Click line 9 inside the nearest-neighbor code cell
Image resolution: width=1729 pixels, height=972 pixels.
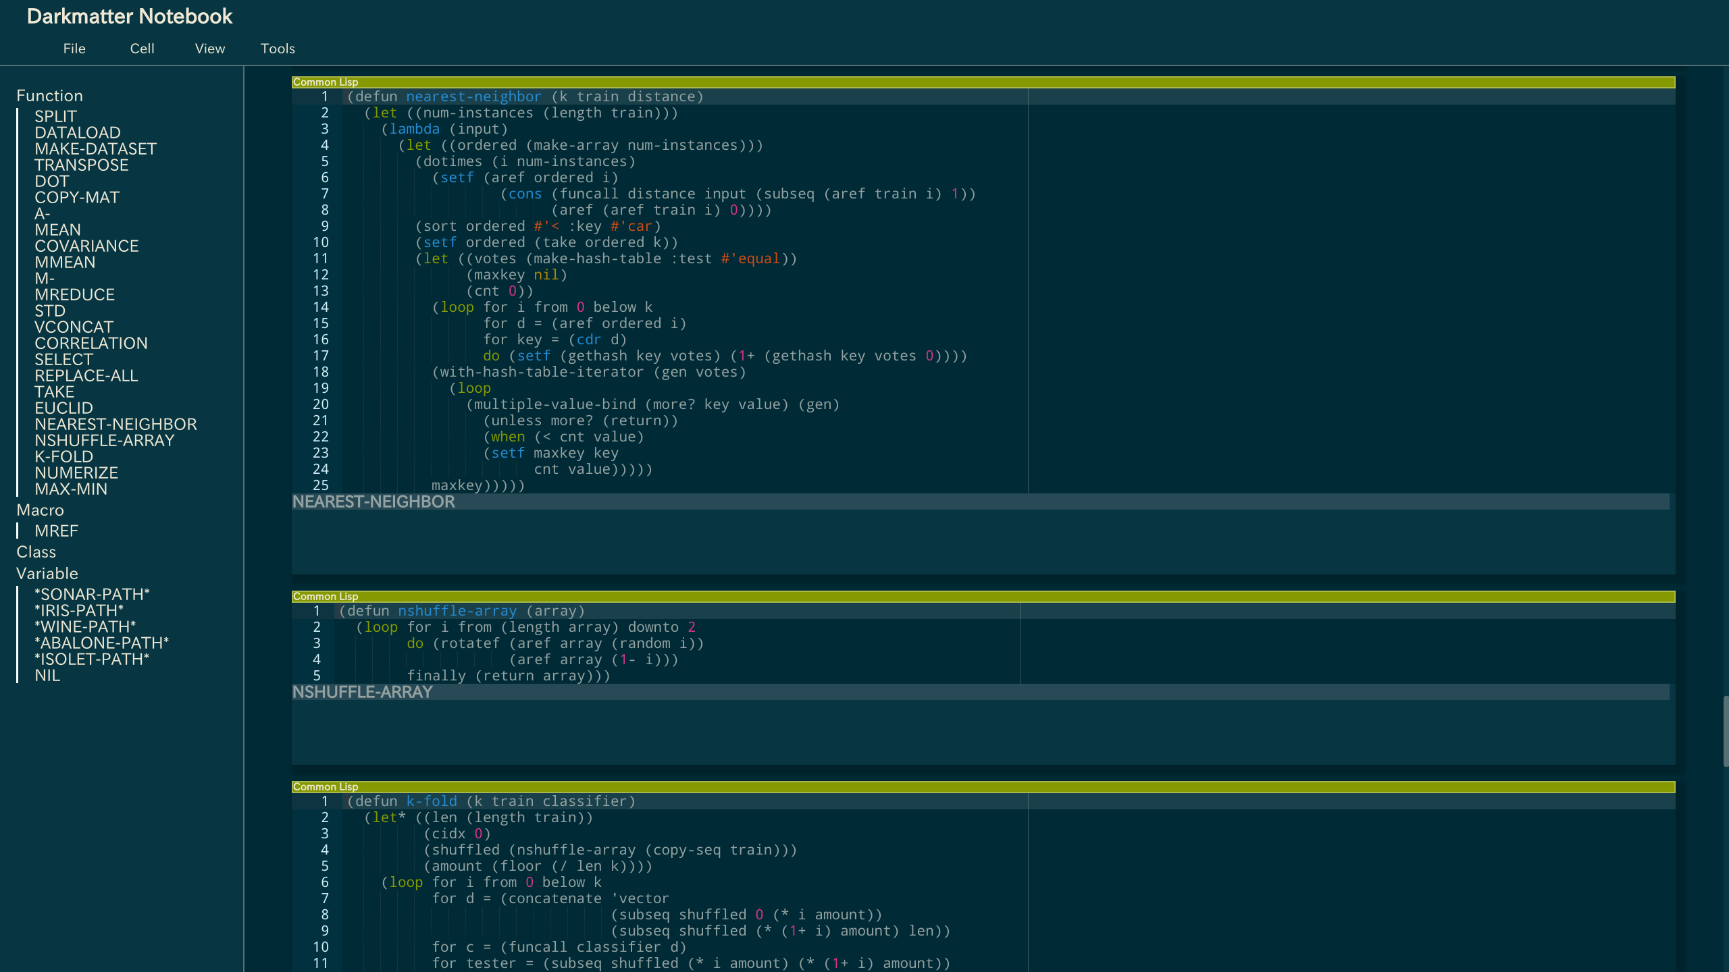540,226
